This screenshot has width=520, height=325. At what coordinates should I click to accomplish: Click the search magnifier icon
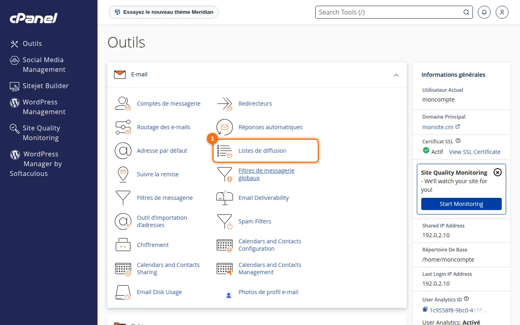click(466, 12)
